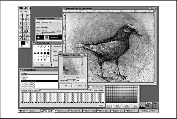Select the Rectangle Select tool
Viewport: 177px width, 119px height.
(20, 14)
